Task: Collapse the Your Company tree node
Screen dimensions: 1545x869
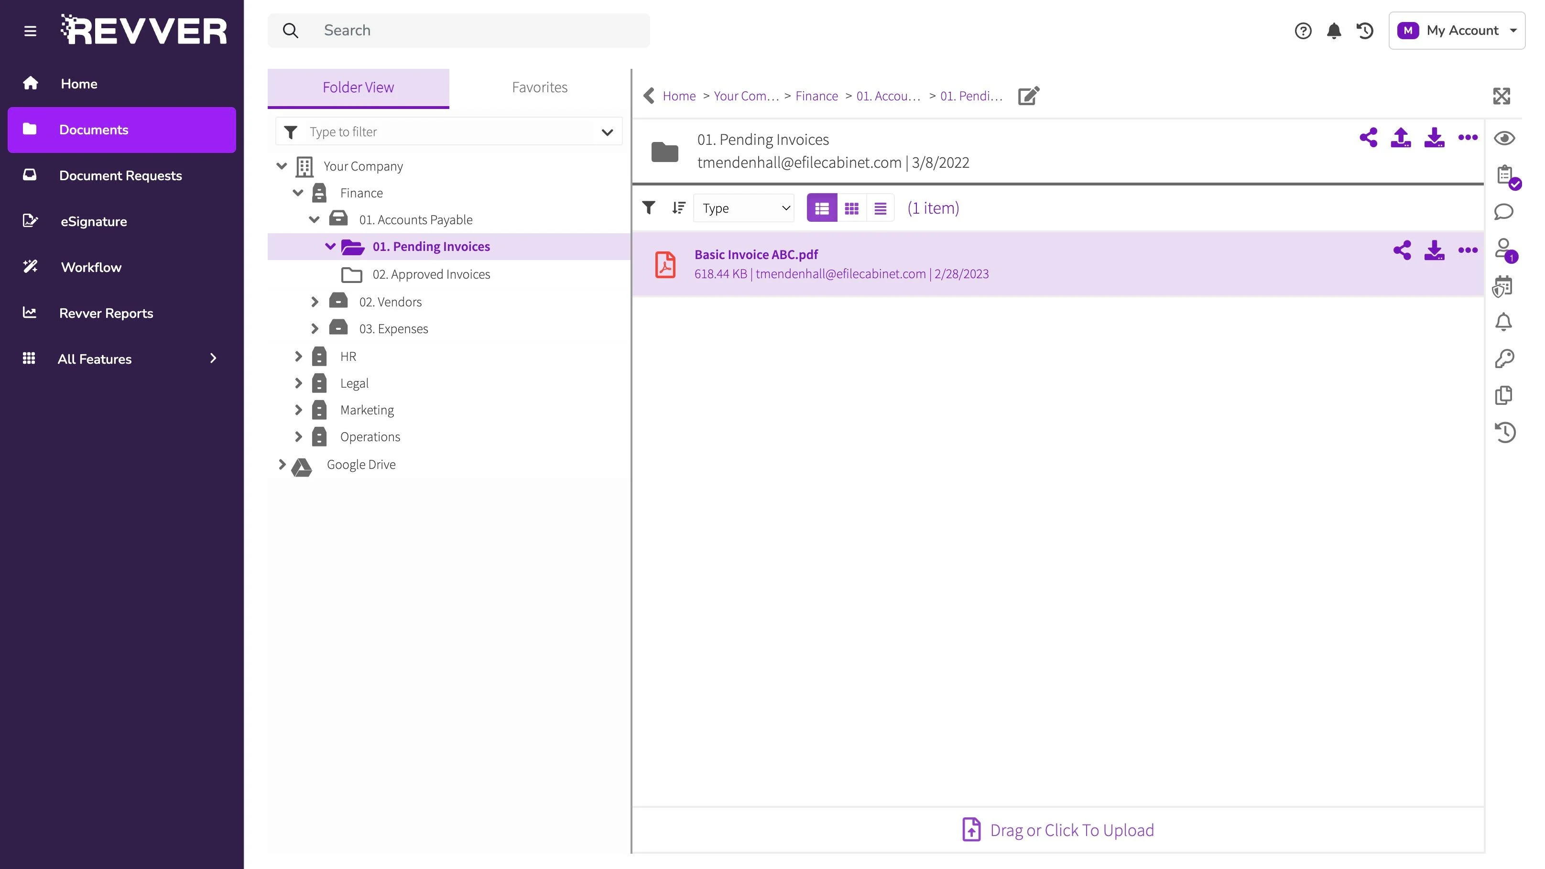Action: pyautogui.click(x=281, y=166)
